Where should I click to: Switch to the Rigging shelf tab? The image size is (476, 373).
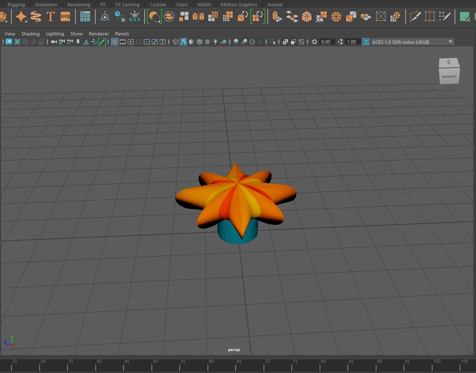point(16,5)
